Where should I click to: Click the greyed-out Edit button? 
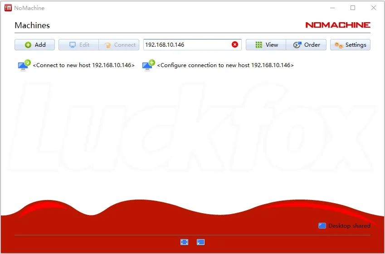pyautogui.click(x=78, y=45)
